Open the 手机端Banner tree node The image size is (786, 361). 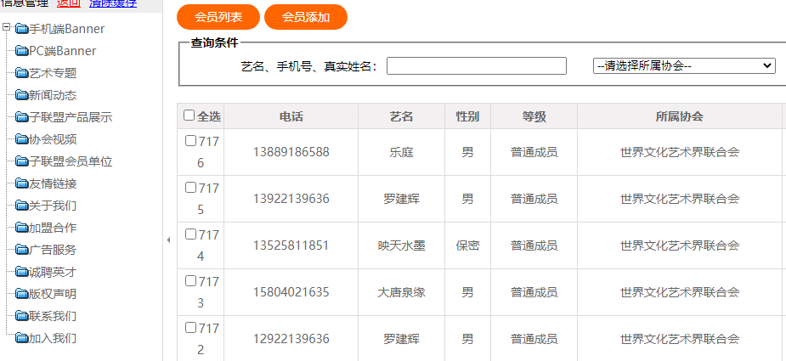point(66,29)
